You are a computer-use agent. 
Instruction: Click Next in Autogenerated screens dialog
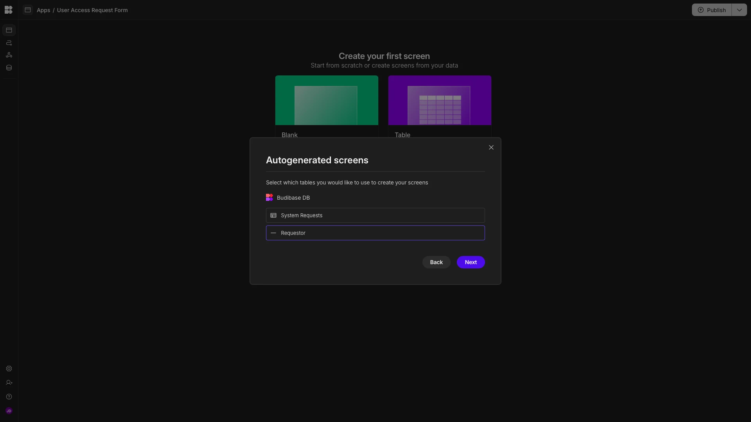pyautogui.click(x=471, y=262)
